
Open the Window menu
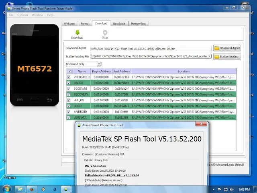coord(37,15)
